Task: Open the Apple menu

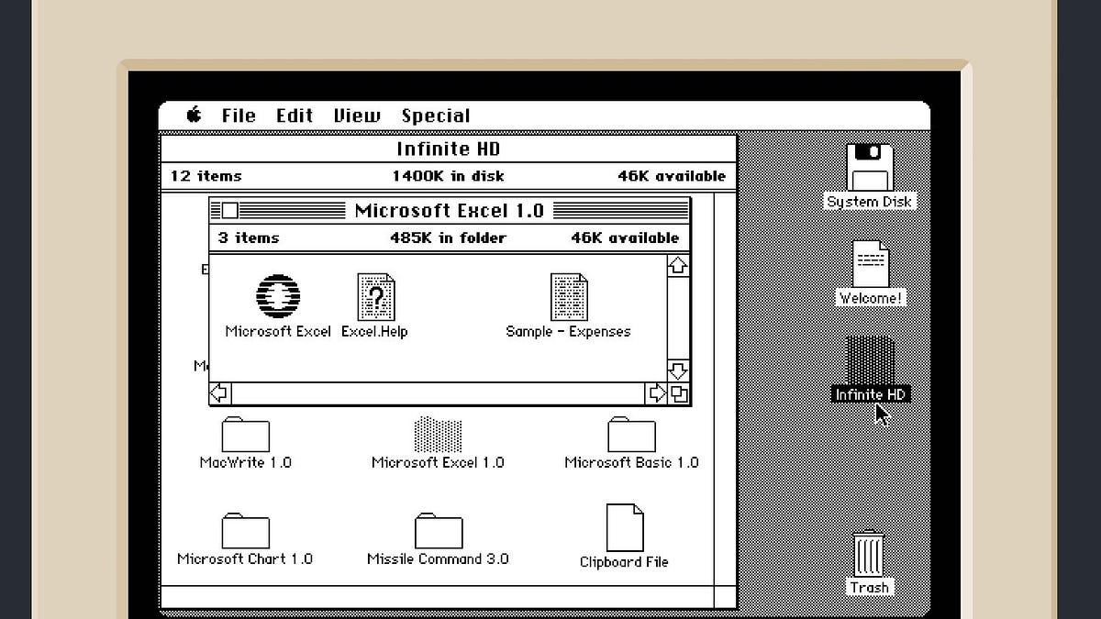Action: (194, 116)
